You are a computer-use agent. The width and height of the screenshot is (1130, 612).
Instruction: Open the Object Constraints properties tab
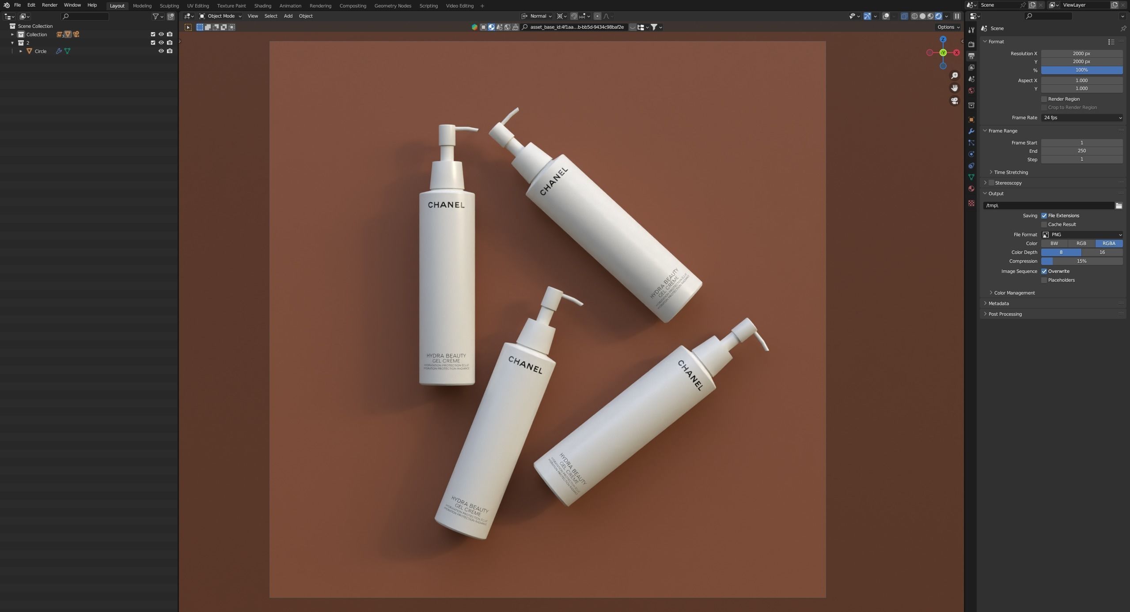pyautogui.click(x=971, y=166)
